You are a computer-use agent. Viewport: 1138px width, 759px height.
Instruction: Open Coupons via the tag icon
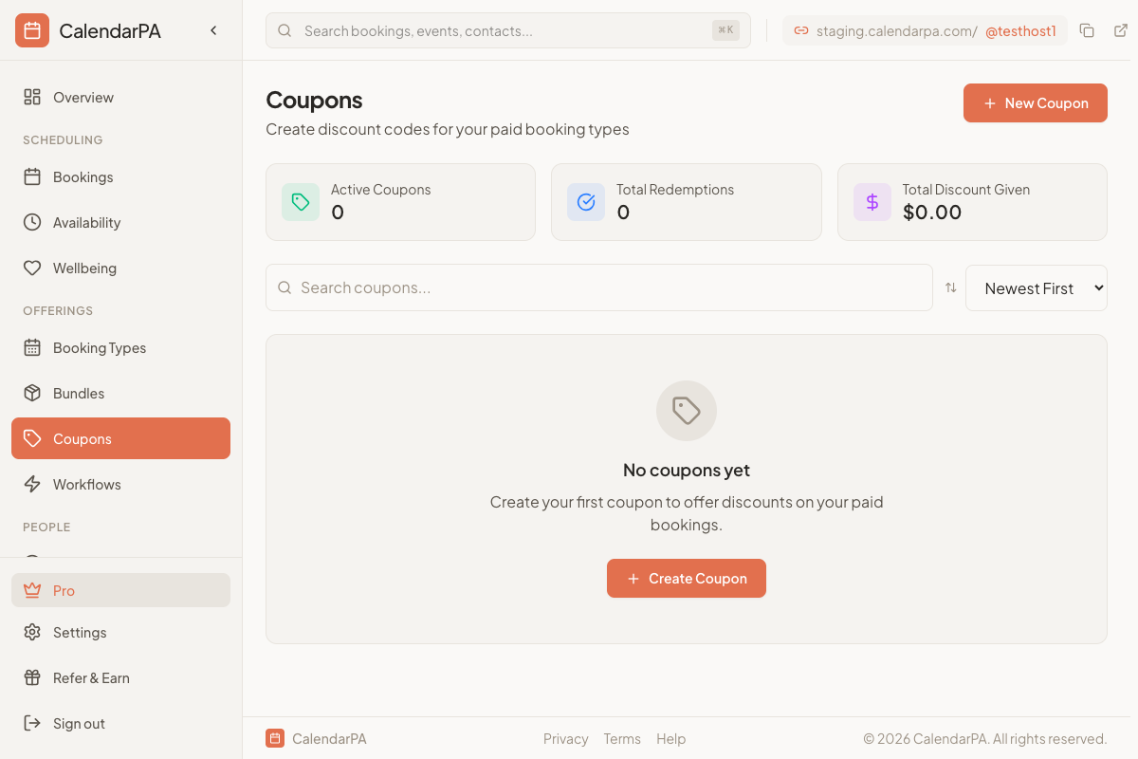[31, 438]
